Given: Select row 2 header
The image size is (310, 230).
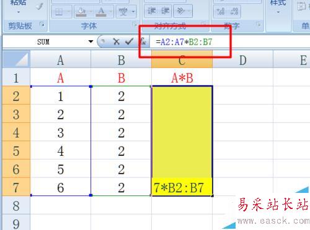Looking at the screenshot, I should [x=16, y=95].
